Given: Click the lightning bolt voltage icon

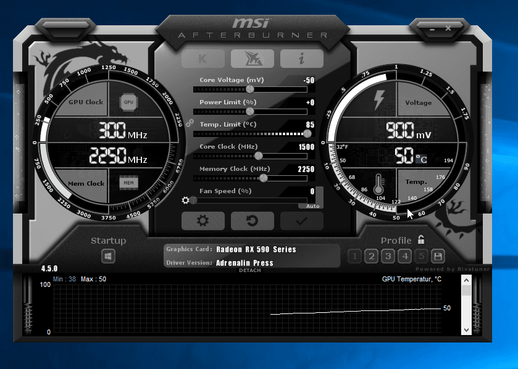Looking at the screenshot, I should tap(379, 100).
